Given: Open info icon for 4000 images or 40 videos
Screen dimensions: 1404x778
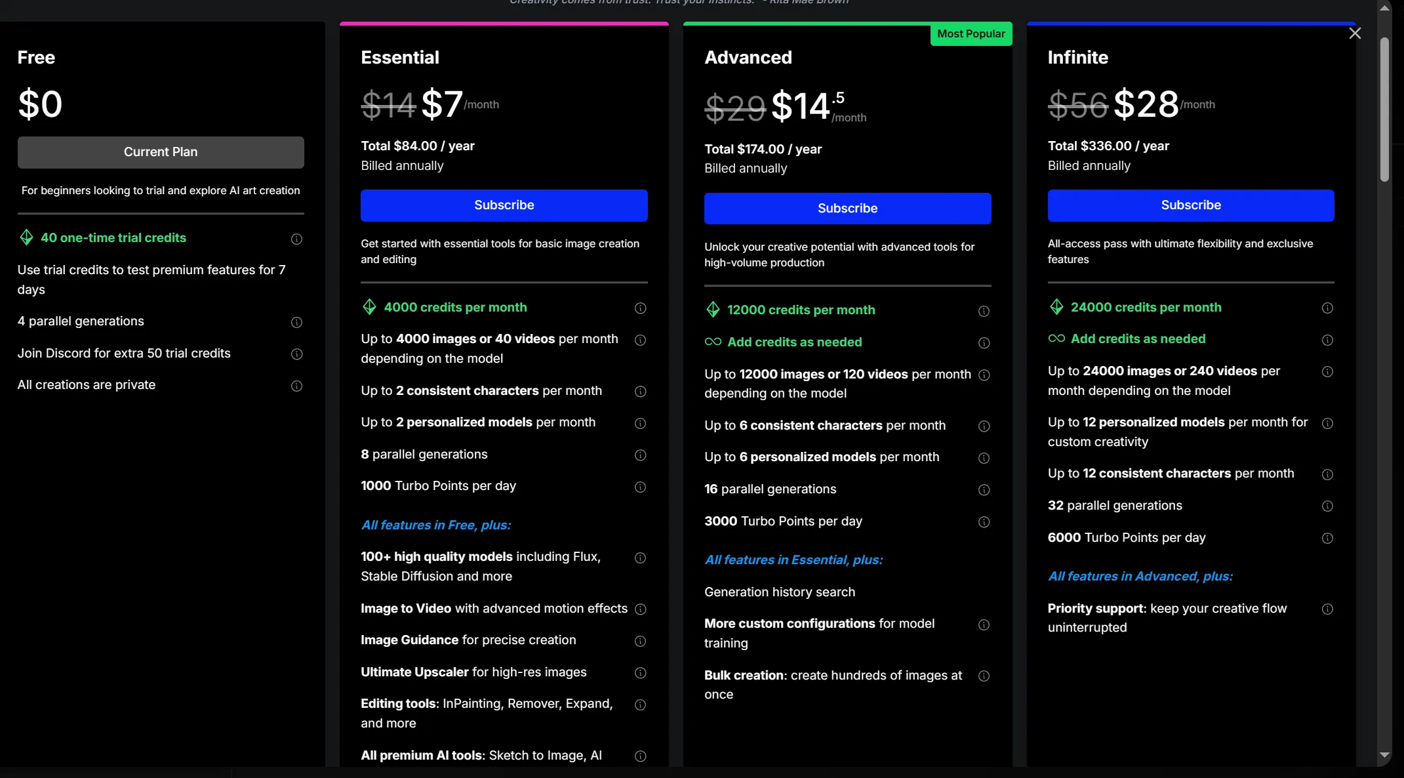Looking at the screenshot, I should pos(641,340).
